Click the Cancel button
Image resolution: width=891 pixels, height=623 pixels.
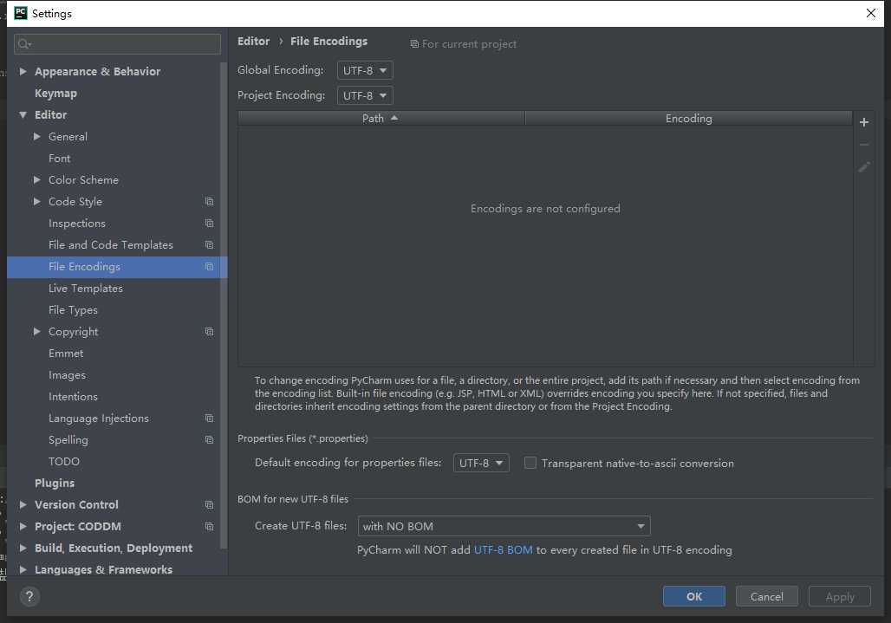pyautogui.click(x=766, y=596)
